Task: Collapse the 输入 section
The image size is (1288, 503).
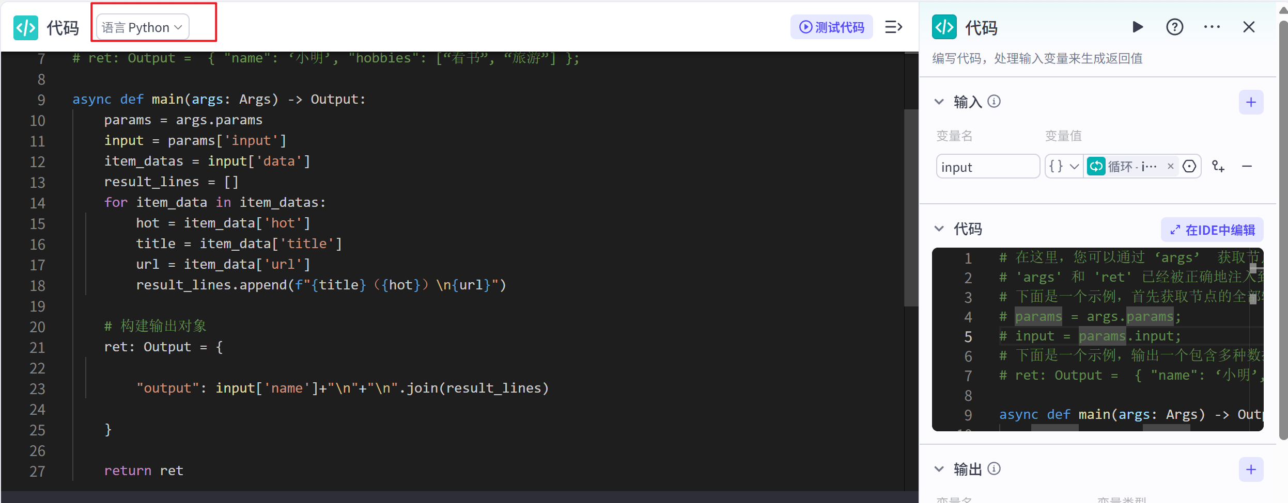Action: (x=939, y=102)
